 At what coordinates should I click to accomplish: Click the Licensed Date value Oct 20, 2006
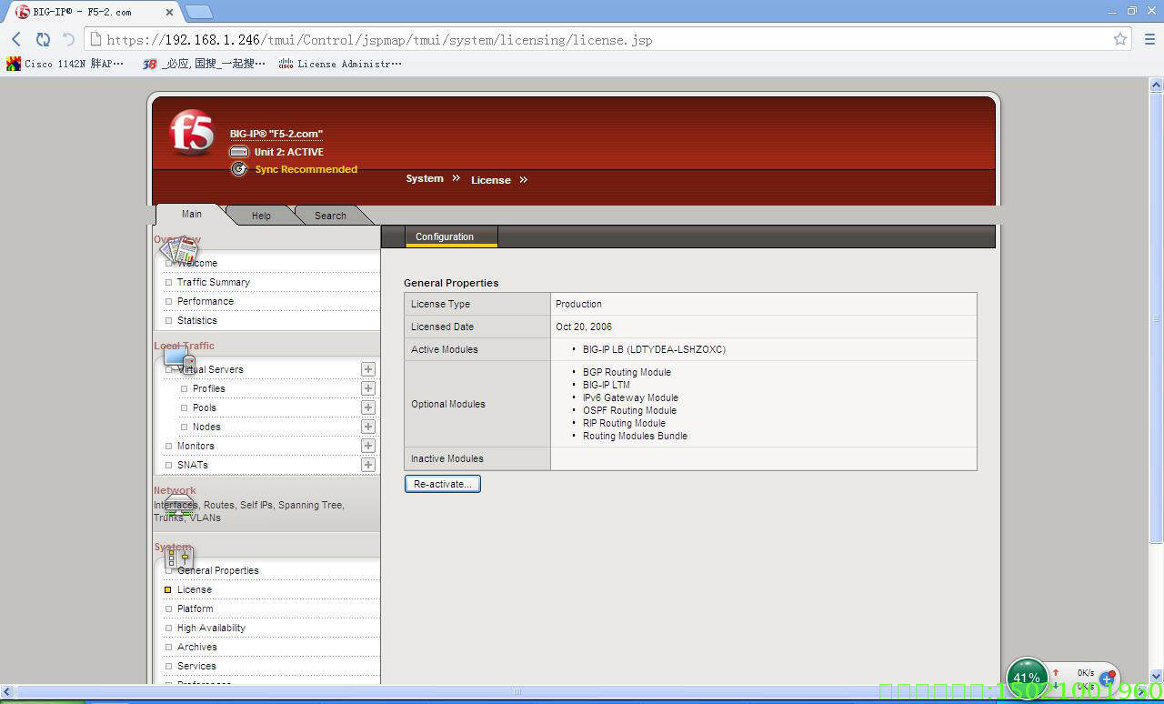[x=584, y=327]
